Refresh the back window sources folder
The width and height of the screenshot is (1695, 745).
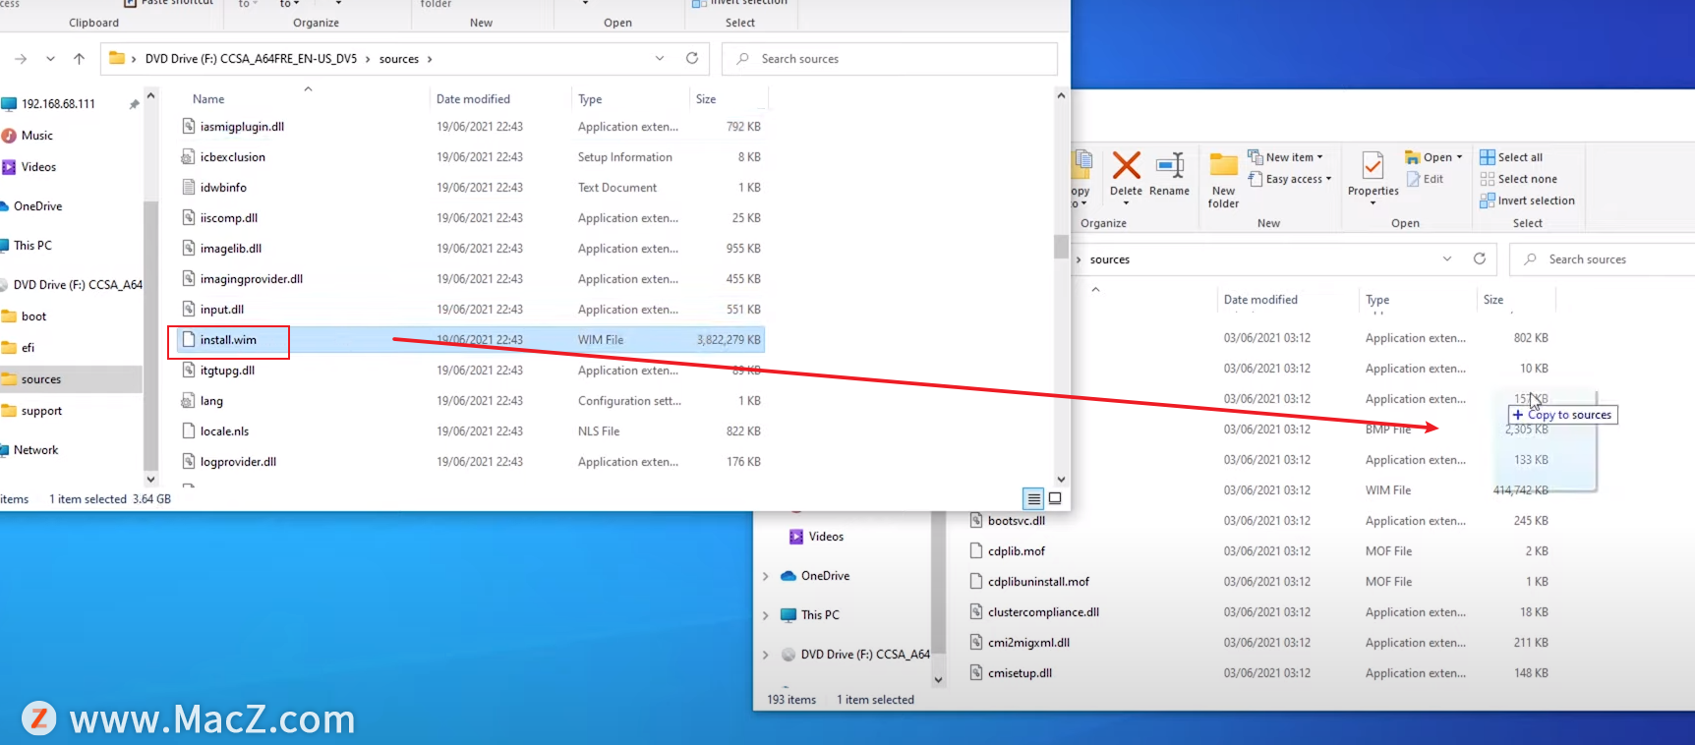point(1480,258)
